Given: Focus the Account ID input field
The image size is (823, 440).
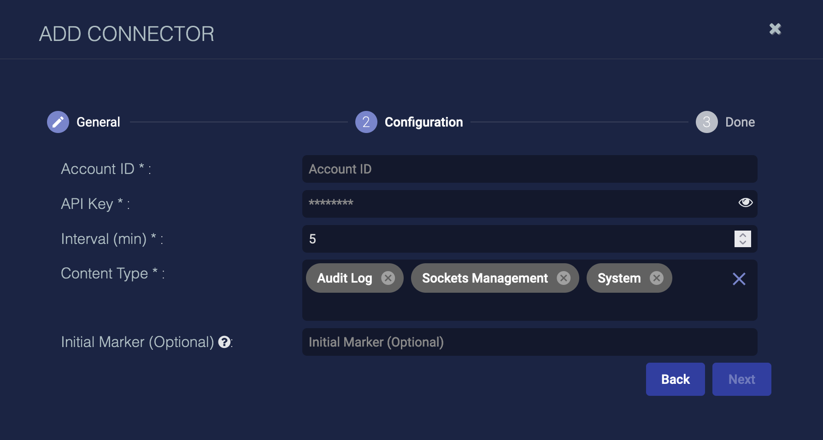Looking at the screenshot, I should 529,169.
